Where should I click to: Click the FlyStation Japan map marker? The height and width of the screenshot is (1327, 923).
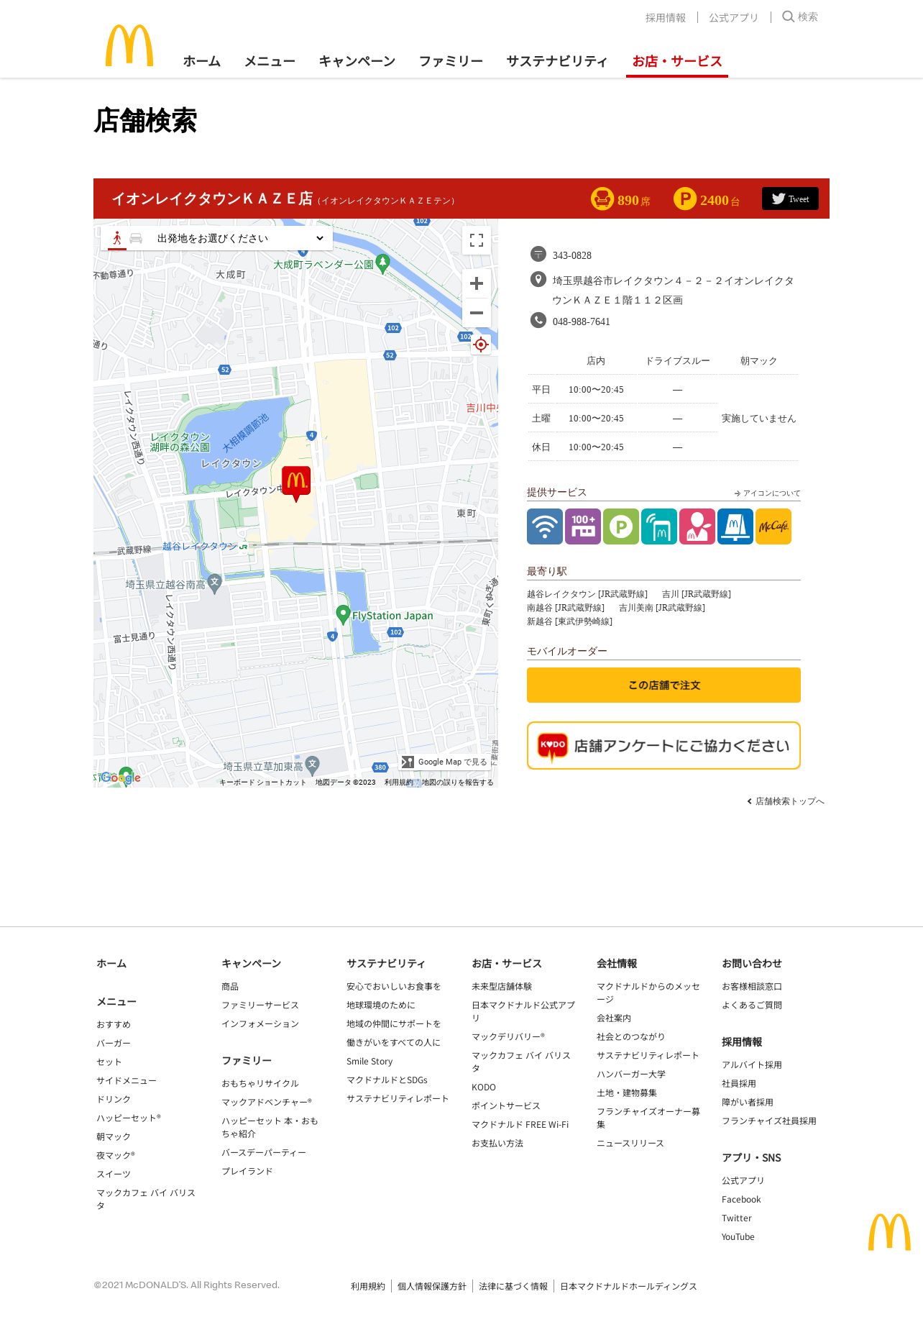click(343, 615)
